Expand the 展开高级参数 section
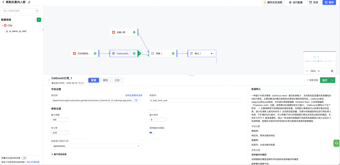340x165 pixels. (x=59, y=154)
